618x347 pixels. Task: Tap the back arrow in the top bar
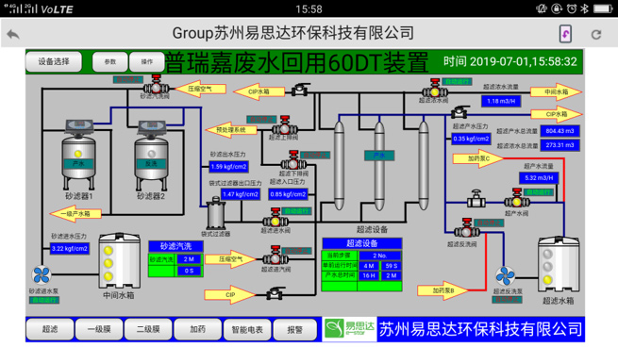click(x=13, y=34)
